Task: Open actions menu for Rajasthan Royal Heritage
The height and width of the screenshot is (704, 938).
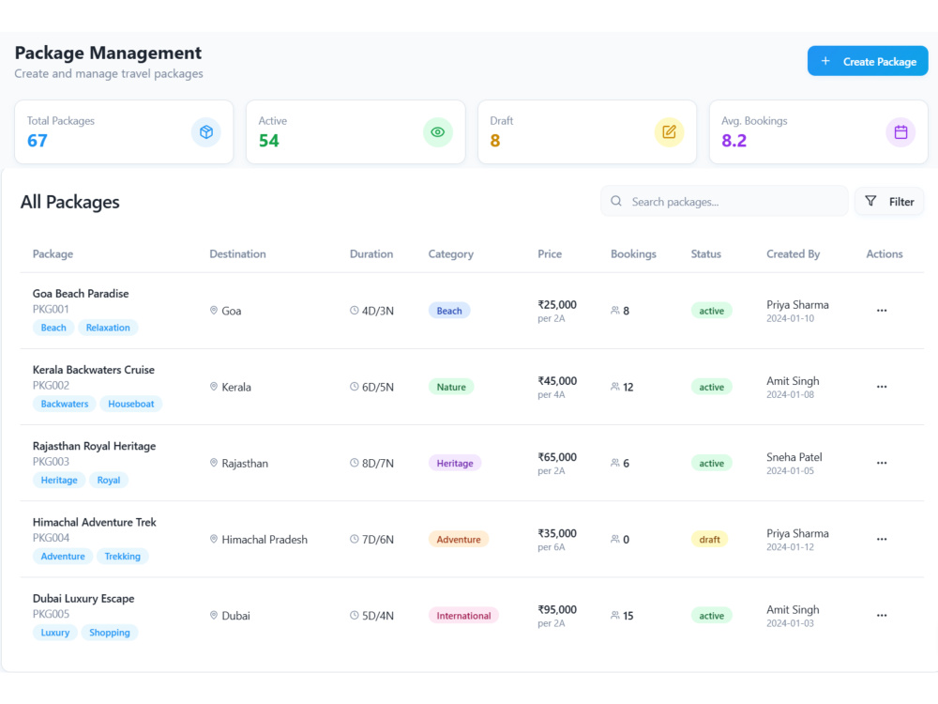Action: click(x=882, y=463)
